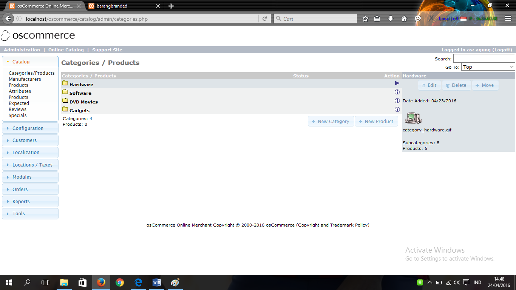Open Task View on taskbar

coord(45,282)
